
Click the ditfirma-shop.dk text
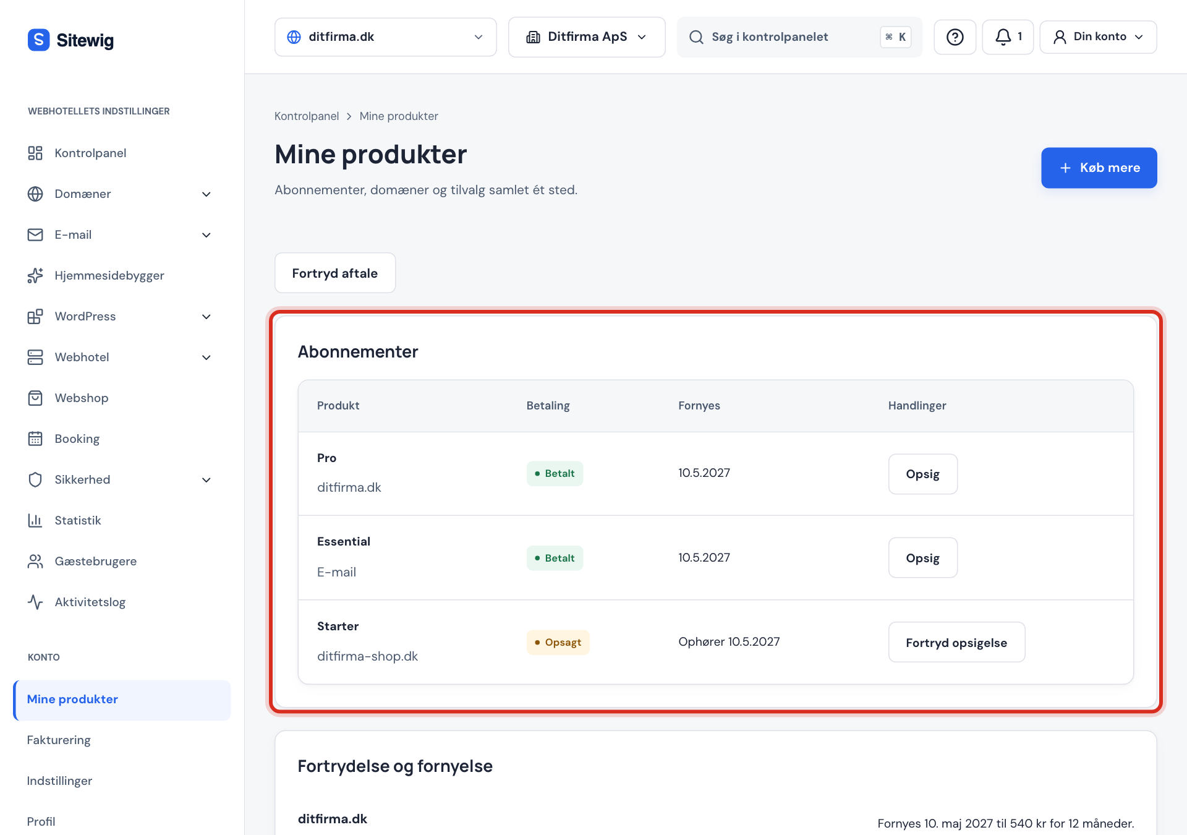point(367,656)
